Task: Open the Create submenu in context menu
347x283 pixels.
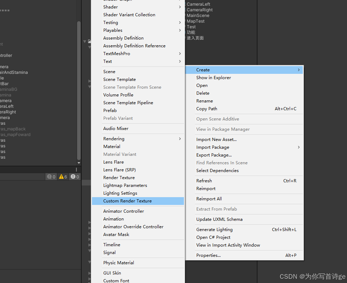Action: [244, 70]
